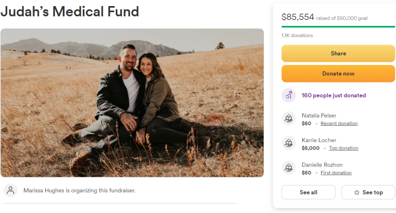
Task: Click the $85,554 raised amount
Action: pyautogui.click(x=298, y=17)
